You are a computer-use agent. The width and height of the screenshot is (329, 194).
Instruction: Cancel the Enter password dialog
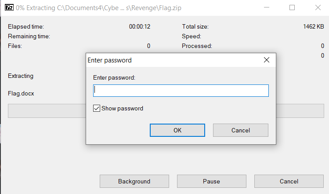click(x=240, y=130)
